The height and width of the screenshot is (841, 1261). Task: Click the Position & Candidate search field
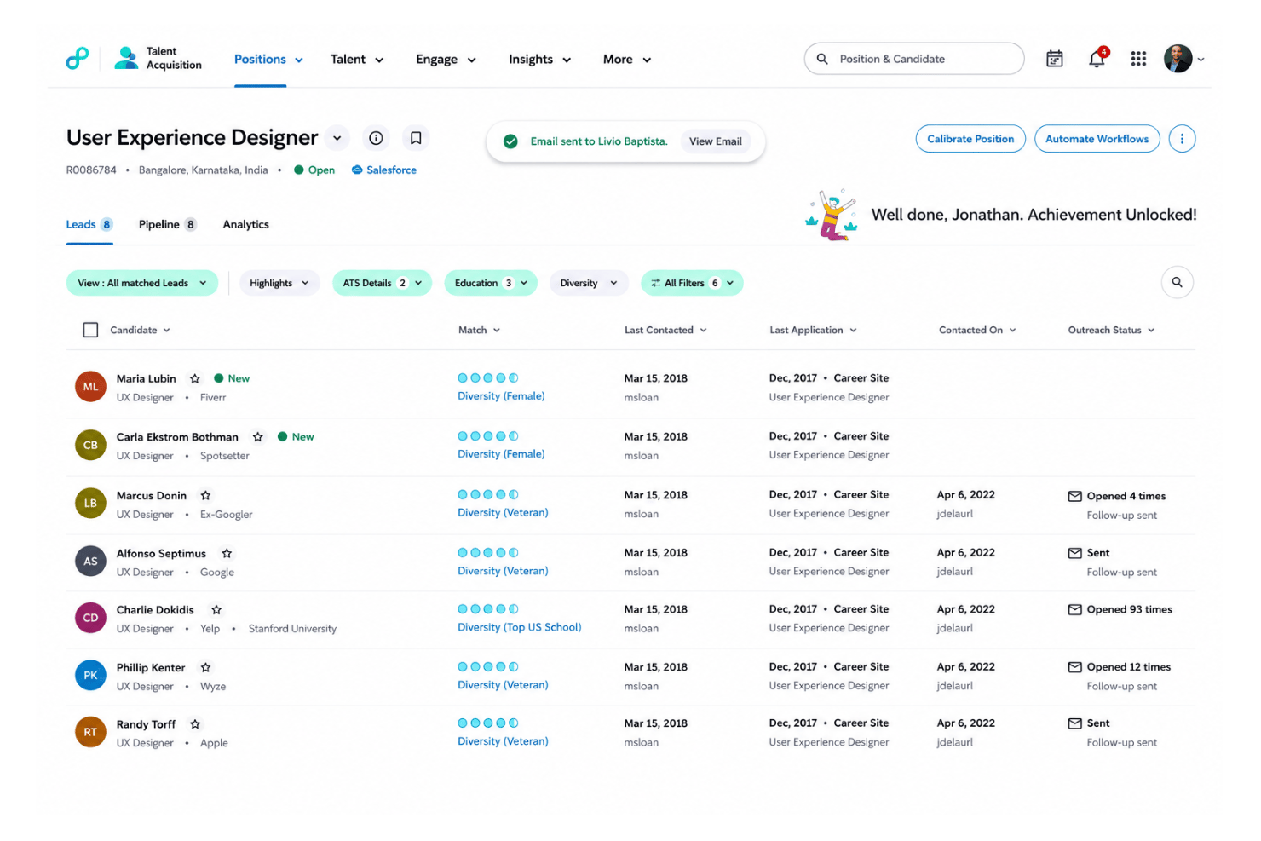click(913, 59)
